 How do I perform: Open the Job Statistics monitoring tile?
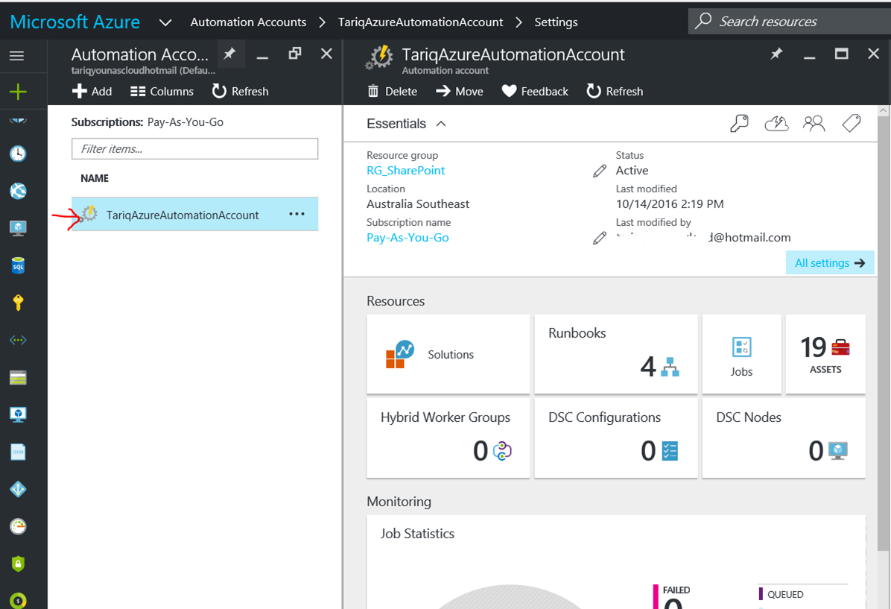pos(616,562)
